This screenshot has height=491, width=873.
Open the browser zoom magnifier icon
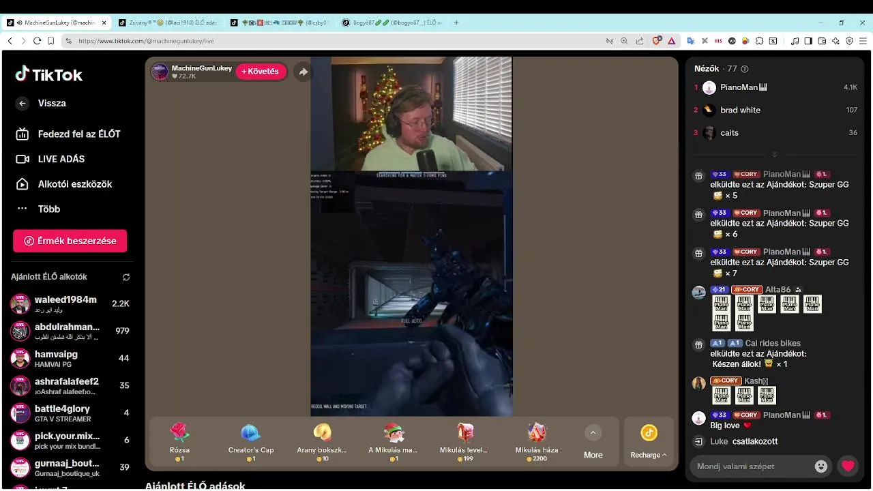[624, 41]
